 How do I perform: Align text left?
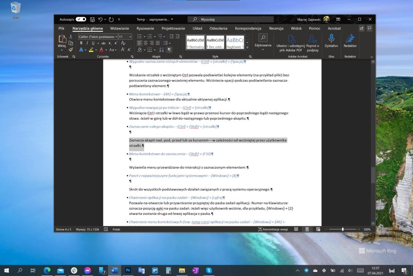pos(139,43)
